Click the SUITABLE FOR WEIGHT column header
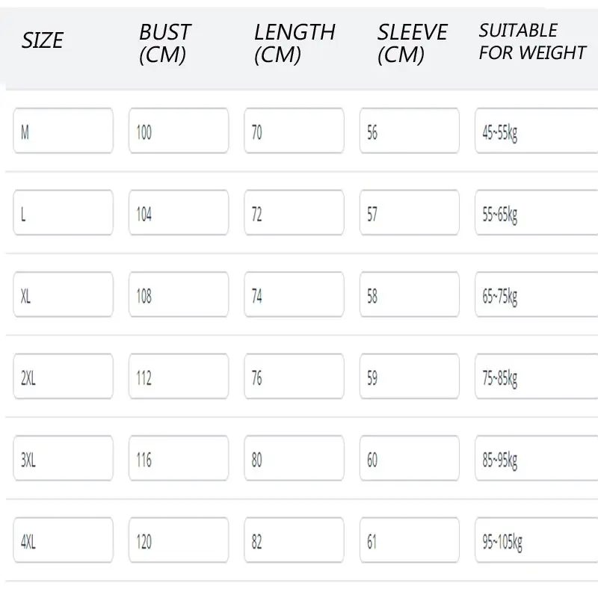 (532, 42)
